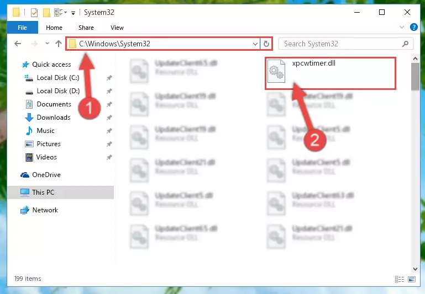
Task: Open Downloads in the sidebar
Action: [54, 117]
